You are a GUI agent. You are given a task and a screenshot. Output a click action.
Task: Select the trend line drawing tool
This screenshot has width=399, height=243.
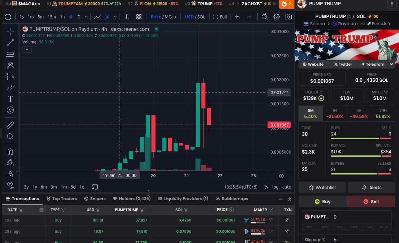click(10, 42)
